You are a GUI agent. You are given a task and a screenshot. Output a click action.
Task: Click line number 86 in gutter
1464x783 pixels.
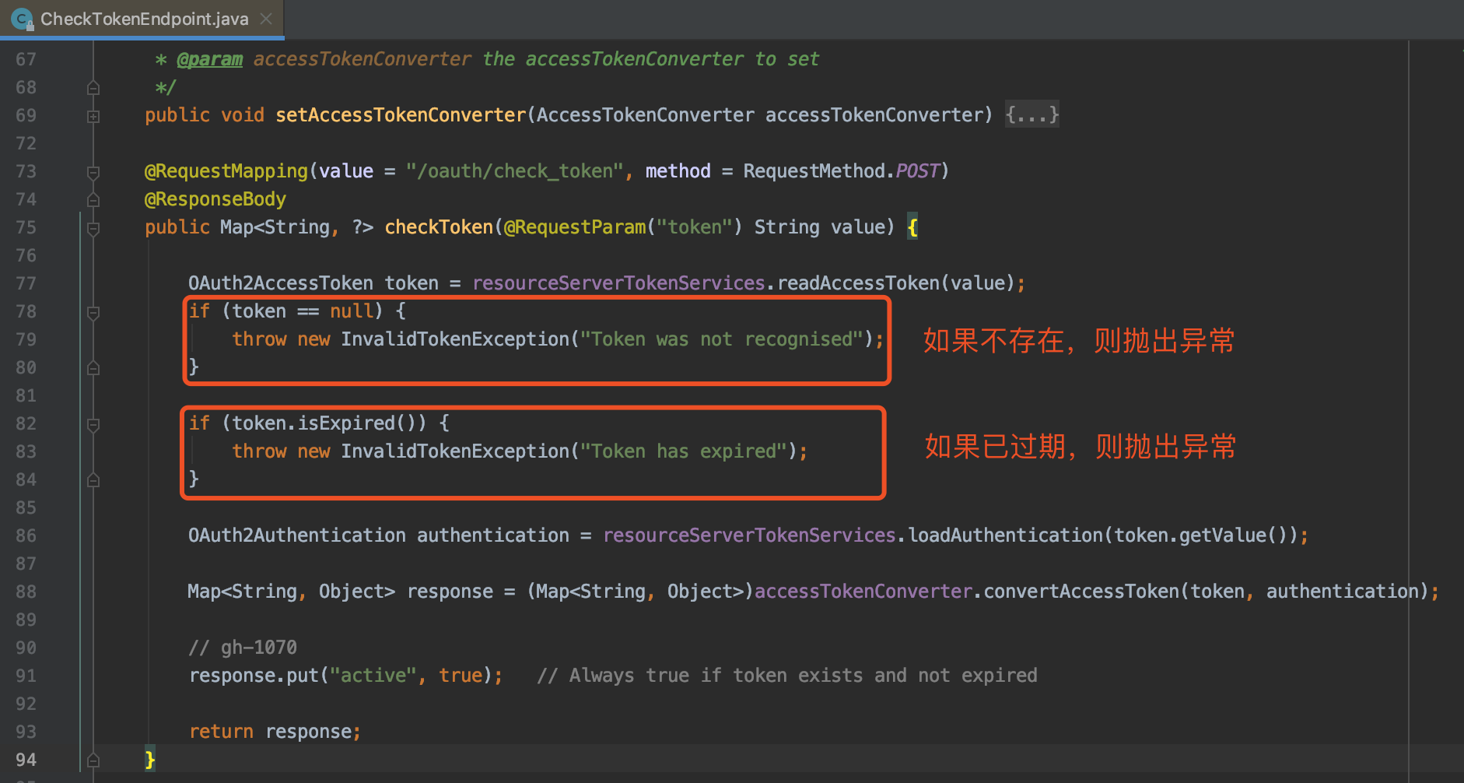(26, 535)
